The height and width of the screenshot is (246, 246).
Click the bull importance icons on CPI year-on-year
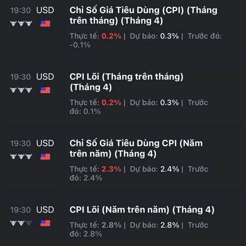click(21, 157)
